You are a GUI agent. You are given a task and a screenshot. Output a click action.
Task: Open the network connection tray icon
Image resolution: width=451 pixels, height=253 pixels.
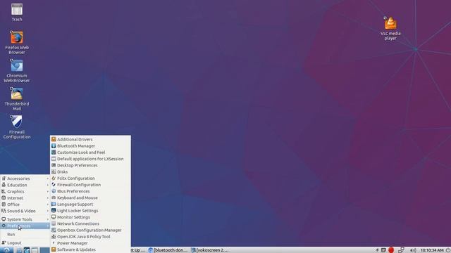click(x=401, y=250)
